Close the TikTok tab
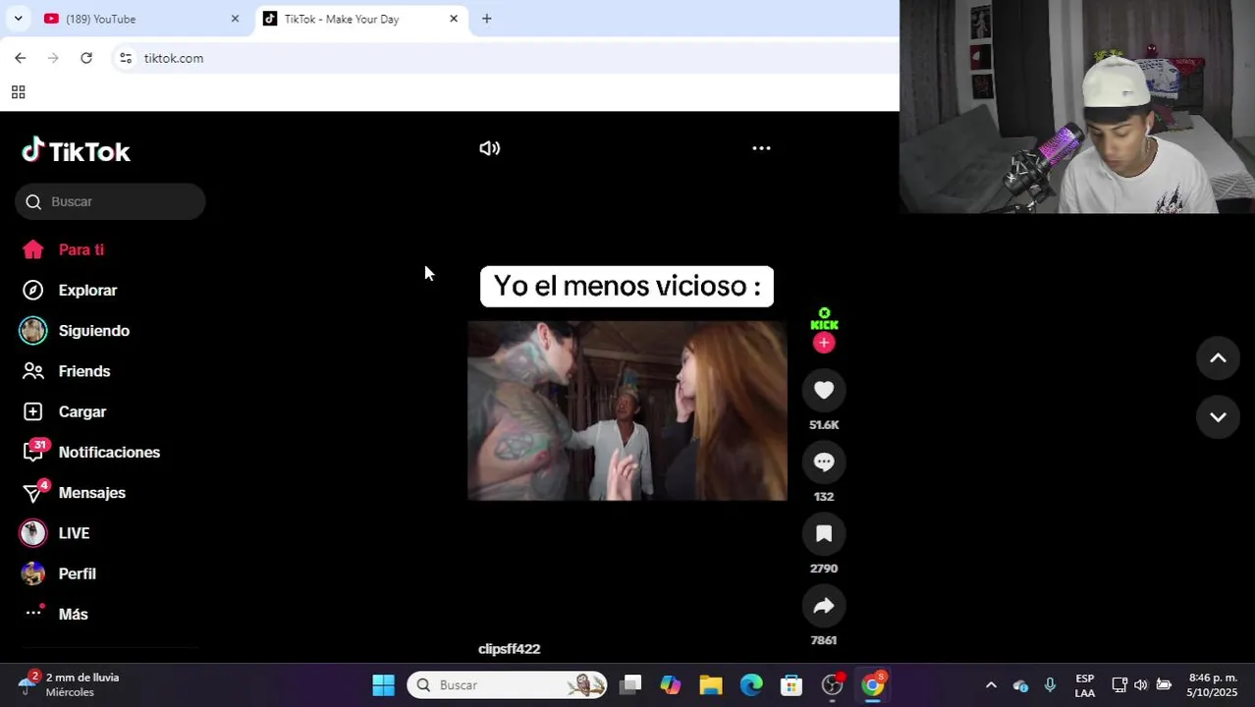 point(454,19)
